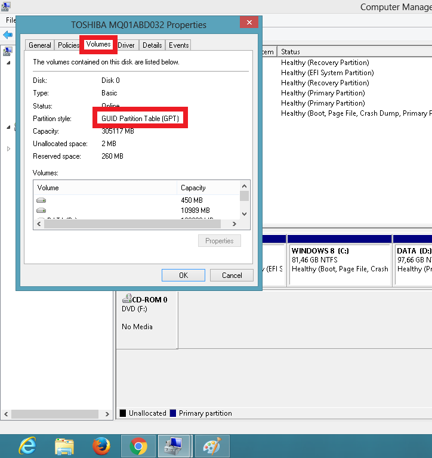
Task: Click the Computer Management tree root icon
Action: [x=7, y=52]
